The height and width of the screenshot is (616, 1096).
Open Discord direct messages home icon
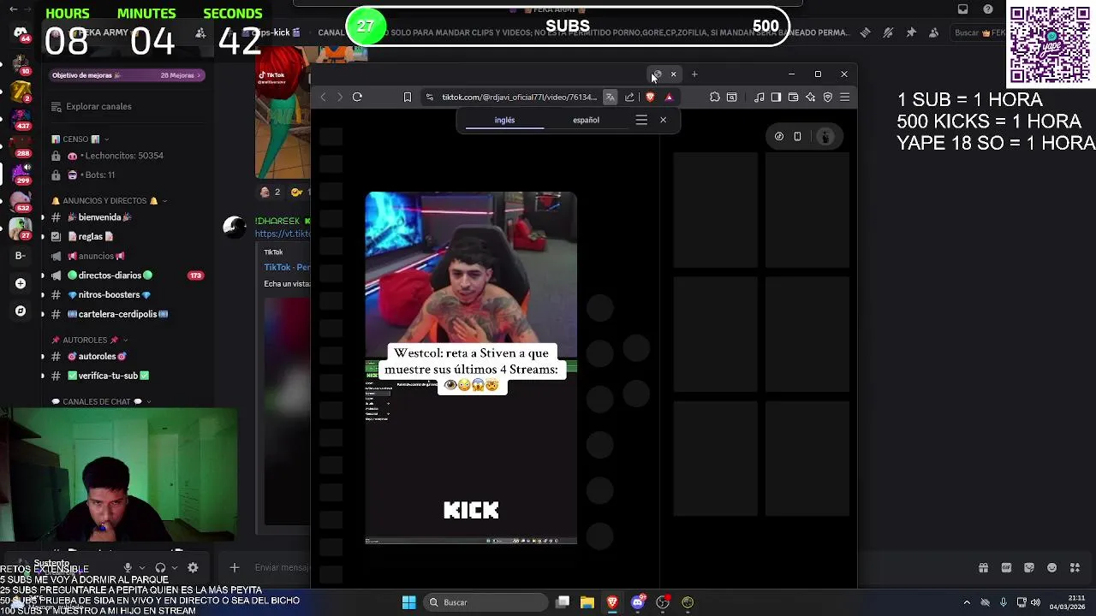21,34
